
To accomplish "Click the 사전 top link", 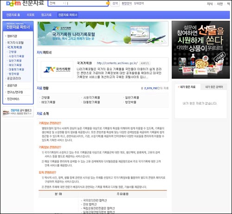I will [219, 4].
